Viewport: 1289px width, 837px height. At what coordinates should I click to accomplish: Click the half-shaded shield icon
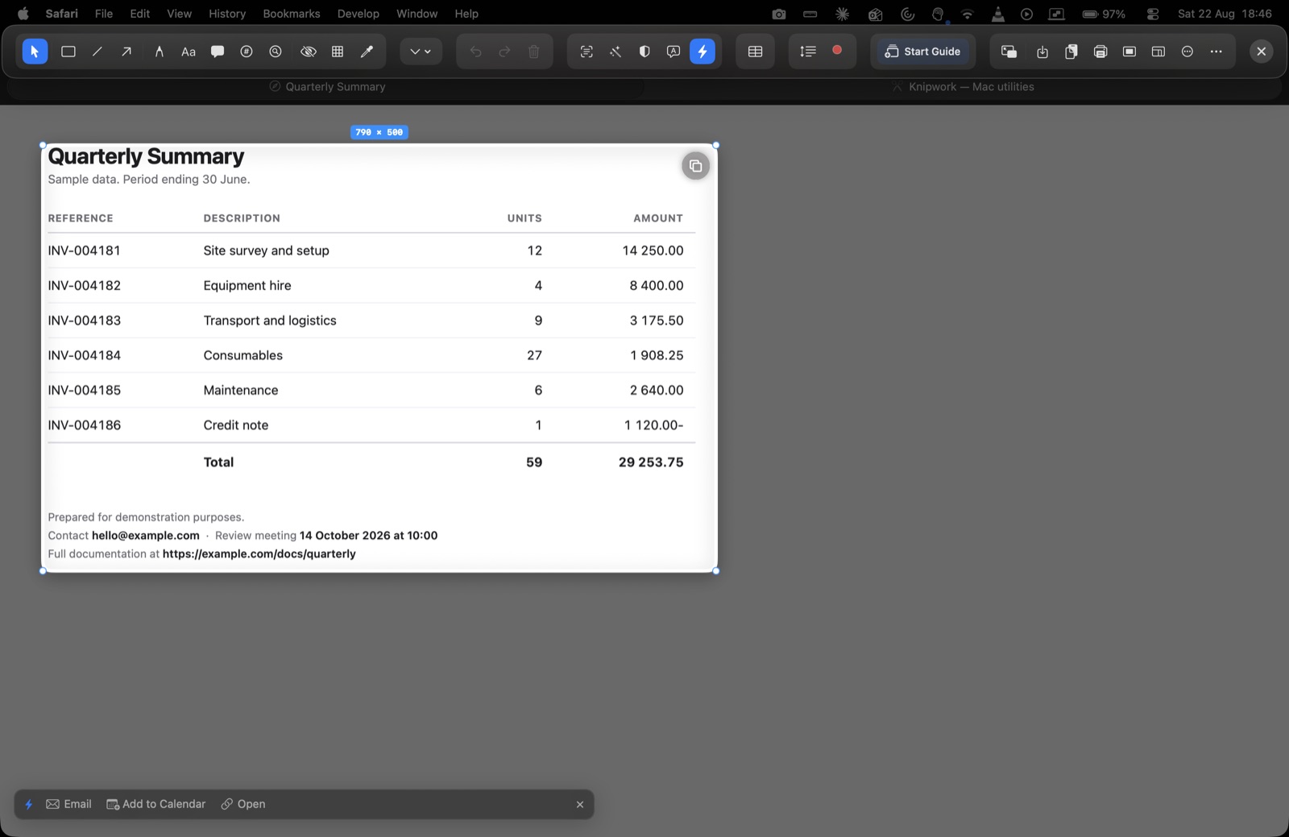644,52
